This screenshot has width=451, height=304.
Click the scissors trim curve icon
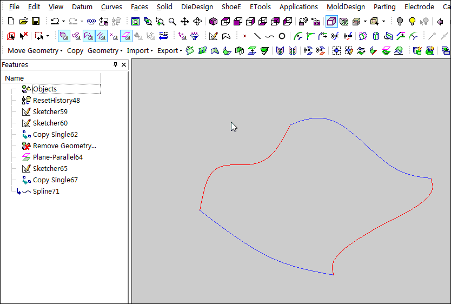tap(335, 36)
